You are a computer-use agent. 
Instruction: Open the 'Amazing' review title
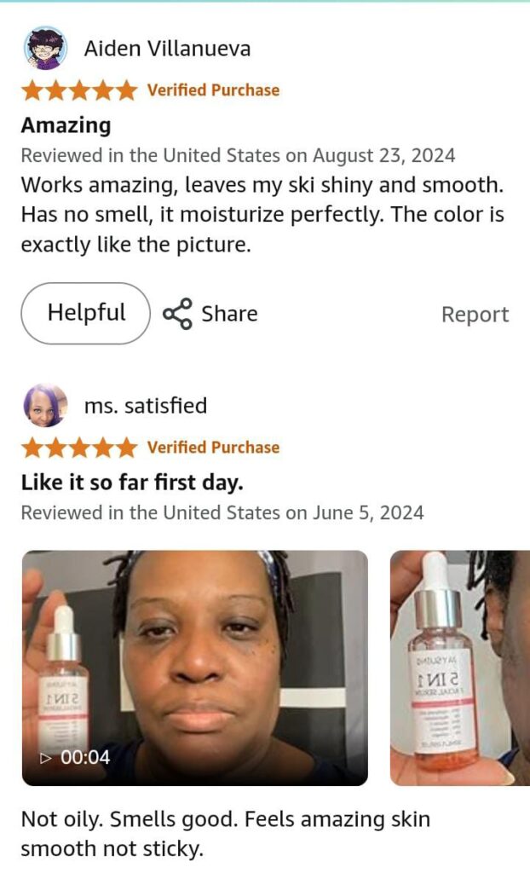coord(66,125)
